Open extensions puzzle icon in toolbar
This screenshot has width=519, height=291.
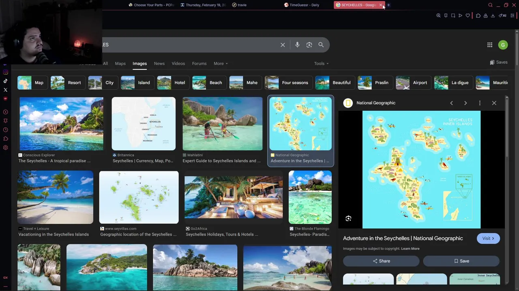tap(478, 15)
